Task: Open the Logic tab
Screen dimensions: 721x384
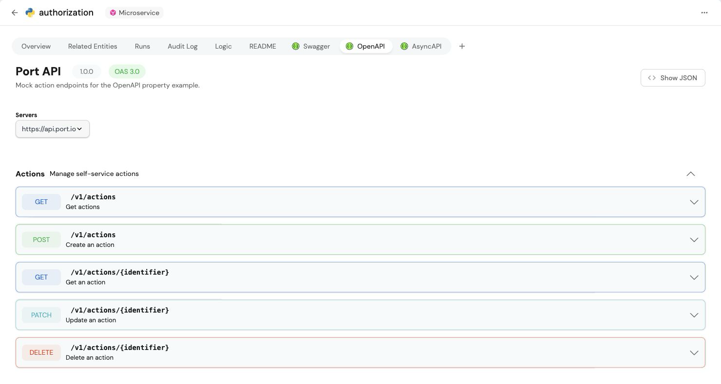Action: [x=223, y=46]
